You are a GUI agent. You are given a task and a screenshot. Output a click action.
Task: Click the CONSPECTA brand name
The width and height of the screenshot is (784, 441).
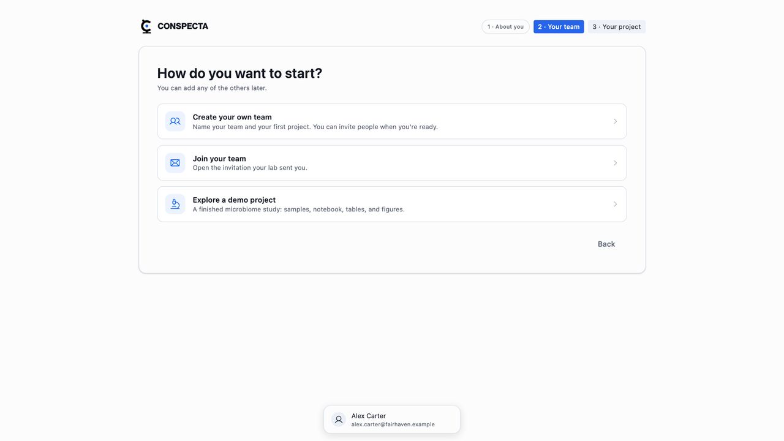pyautogui.click(x=183, y=26)
